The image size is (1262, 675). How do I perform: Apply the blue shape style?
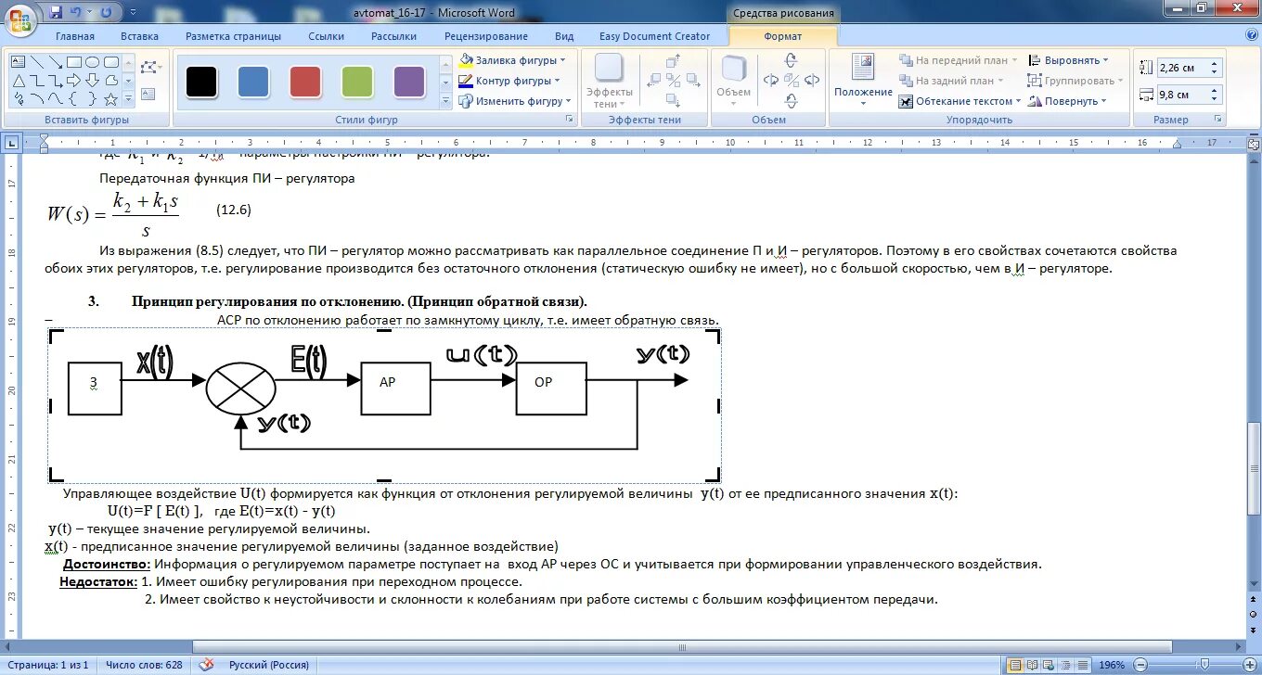(x=253, y=82)
